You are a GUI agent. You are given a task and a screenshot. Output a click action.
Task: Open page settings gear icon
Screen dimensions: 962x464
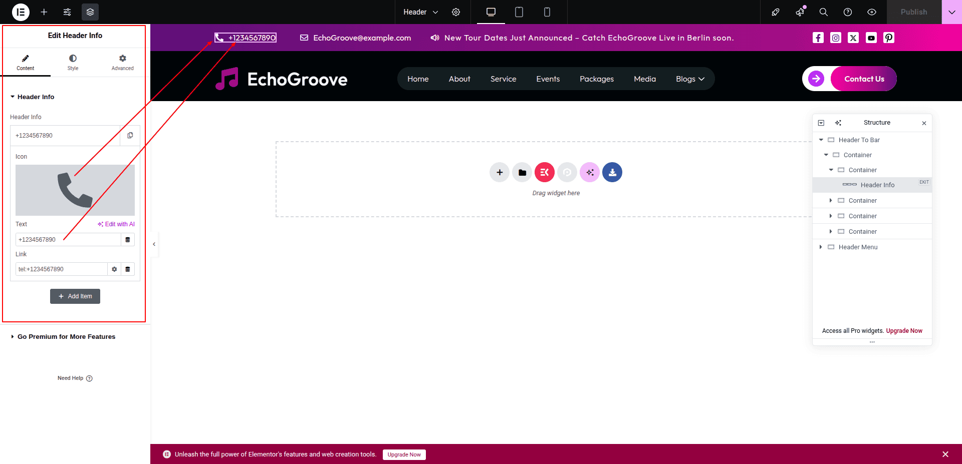(x=456, y=12)
